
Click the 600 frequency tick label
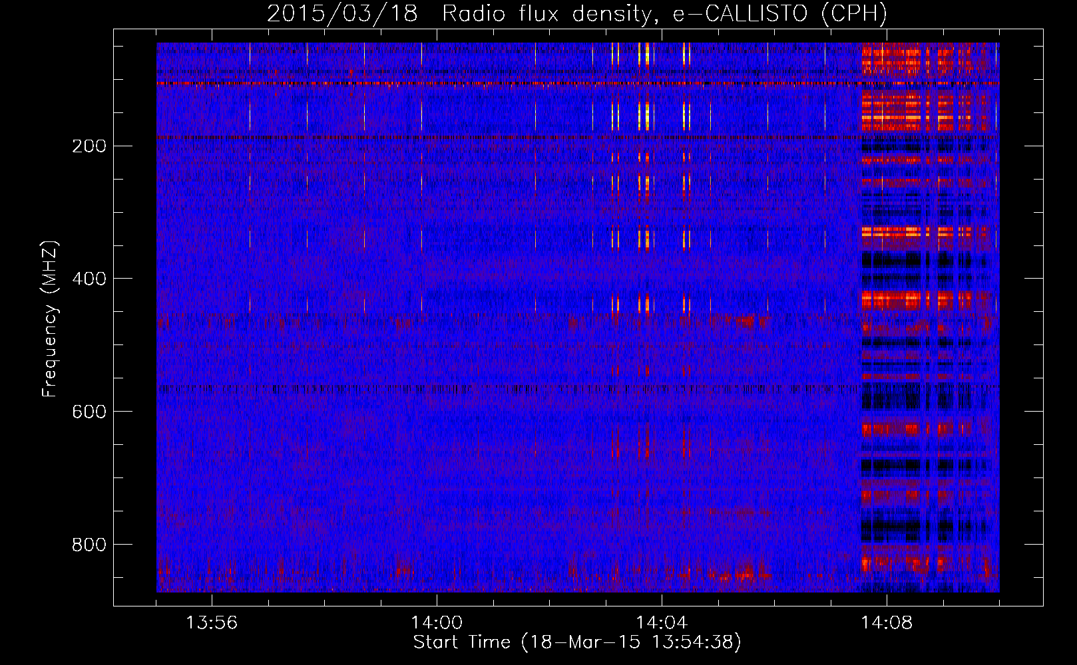(x=89, y=412)
